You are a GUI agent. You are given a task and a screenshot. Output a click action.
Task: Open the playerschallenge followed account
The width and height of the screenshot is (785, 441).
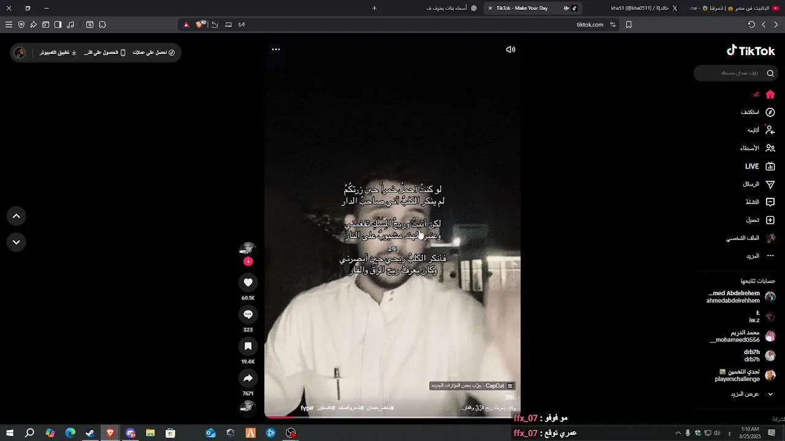[745, 375]
